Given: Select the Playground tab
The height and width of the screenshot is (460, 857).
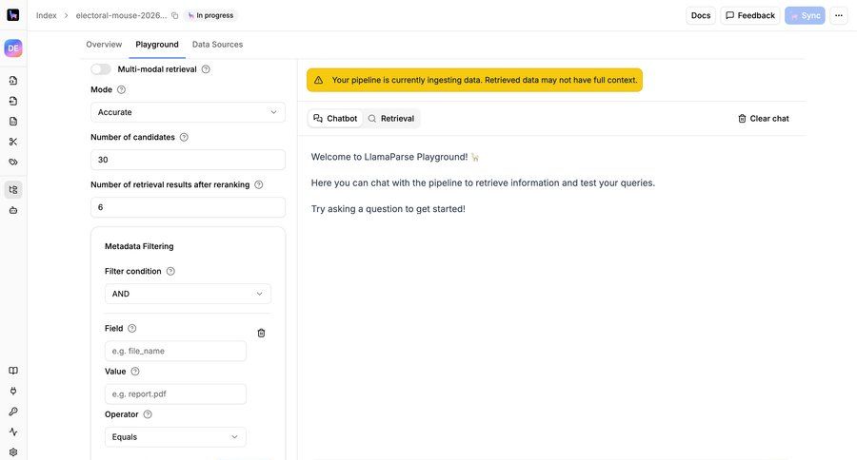Looking at the screenshot, I should pos(157,45).
